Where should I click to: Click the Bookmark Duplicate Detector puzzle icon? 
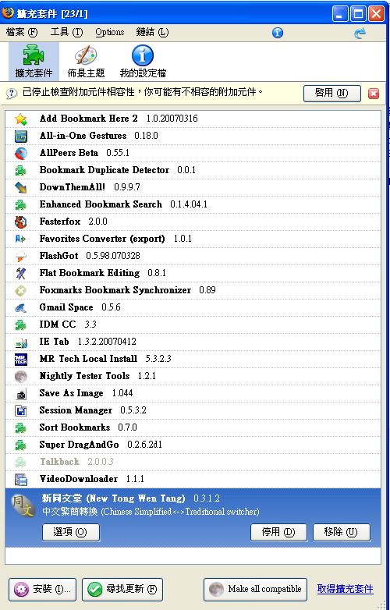[21, 170]
